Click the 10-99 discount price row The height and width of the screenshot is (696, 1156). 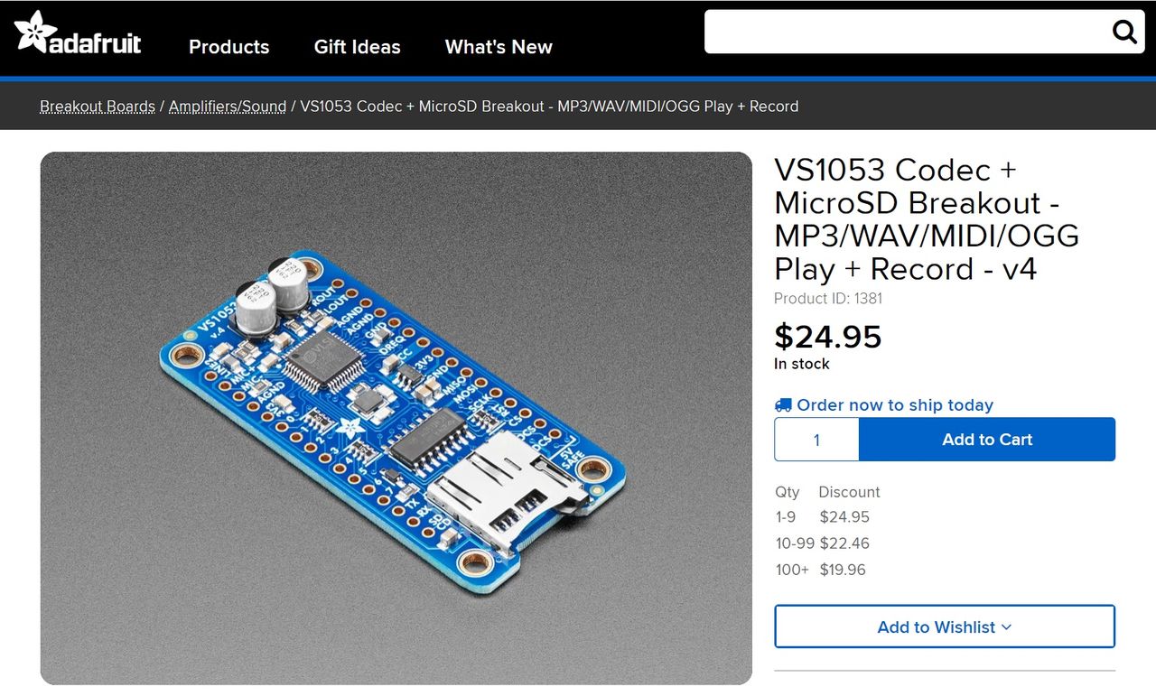[x=823, y=543]
